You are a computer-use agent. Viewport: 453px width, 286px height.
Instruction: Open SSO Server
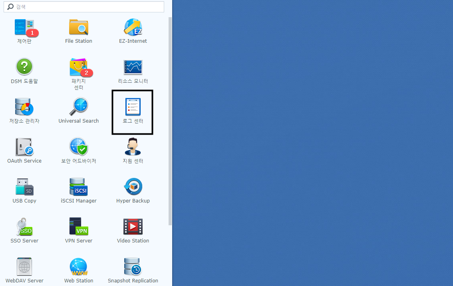[24, 226]
